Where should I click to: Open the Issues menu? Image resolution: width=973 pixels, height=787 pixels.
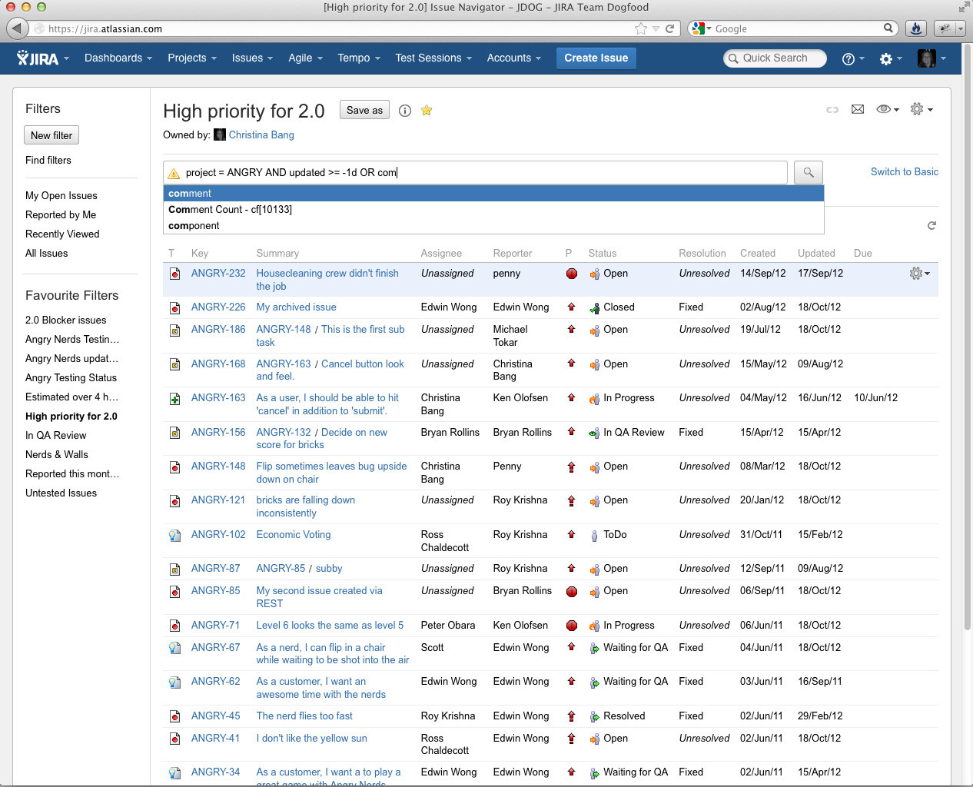click(252, 58)
